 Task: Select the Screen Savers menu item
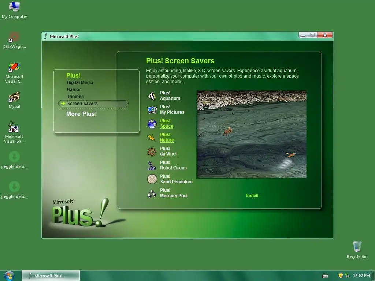pyautogui.click(x=93, y=104)
